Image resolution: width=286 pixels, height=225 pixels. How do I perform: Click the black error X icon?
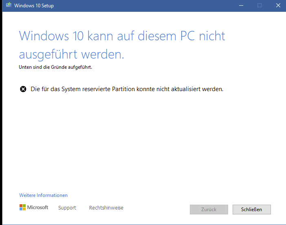23,89
